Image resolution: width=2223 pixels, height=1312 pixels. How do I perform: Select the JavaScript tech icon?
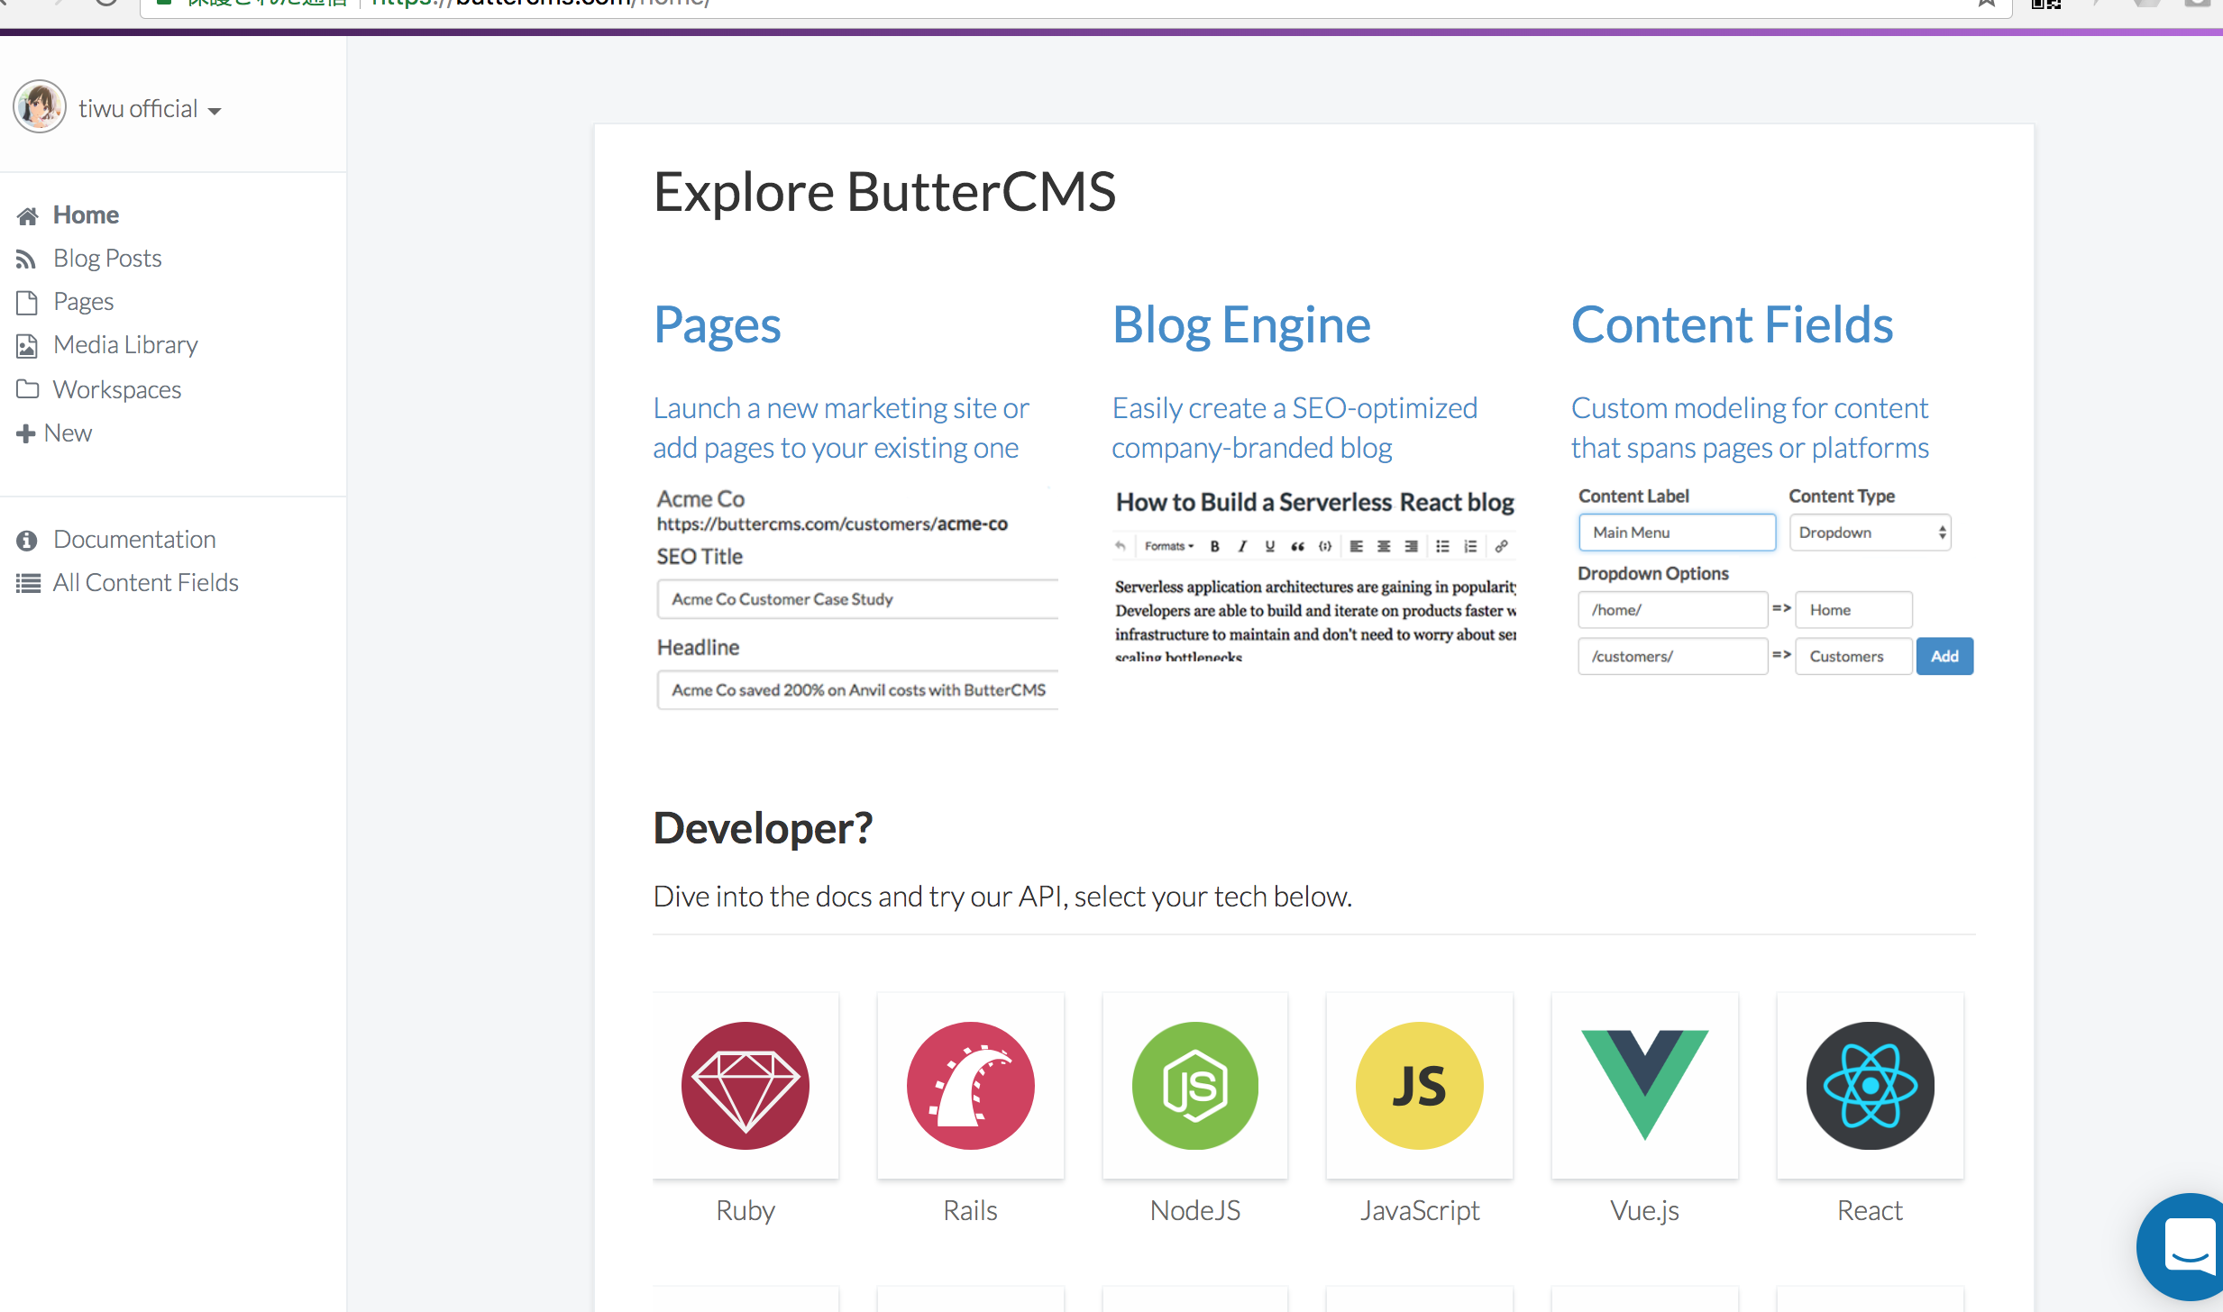(x=1420, y=1085)
